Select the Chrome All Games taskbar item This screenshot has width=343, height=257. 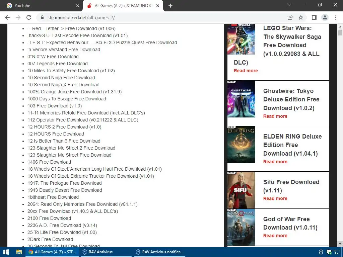click(x=52, y=252)
